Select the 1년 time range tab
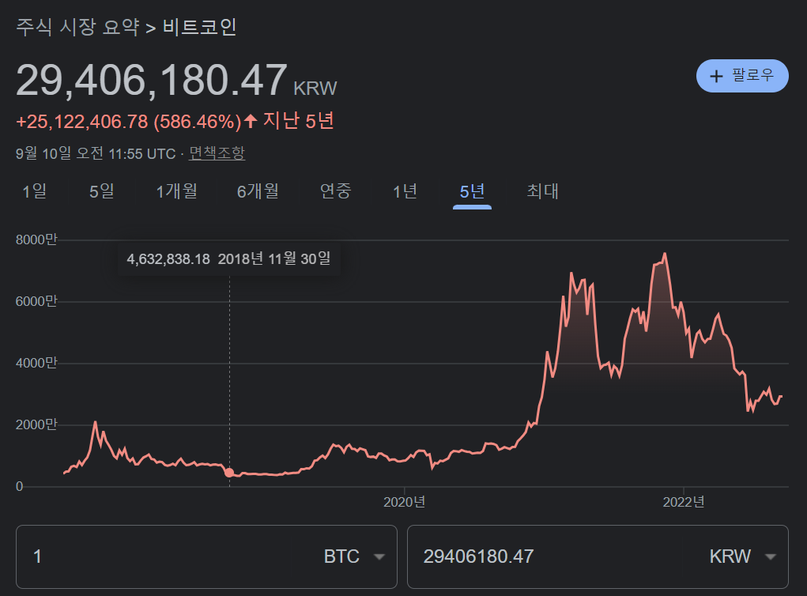 tap(405, 191)
